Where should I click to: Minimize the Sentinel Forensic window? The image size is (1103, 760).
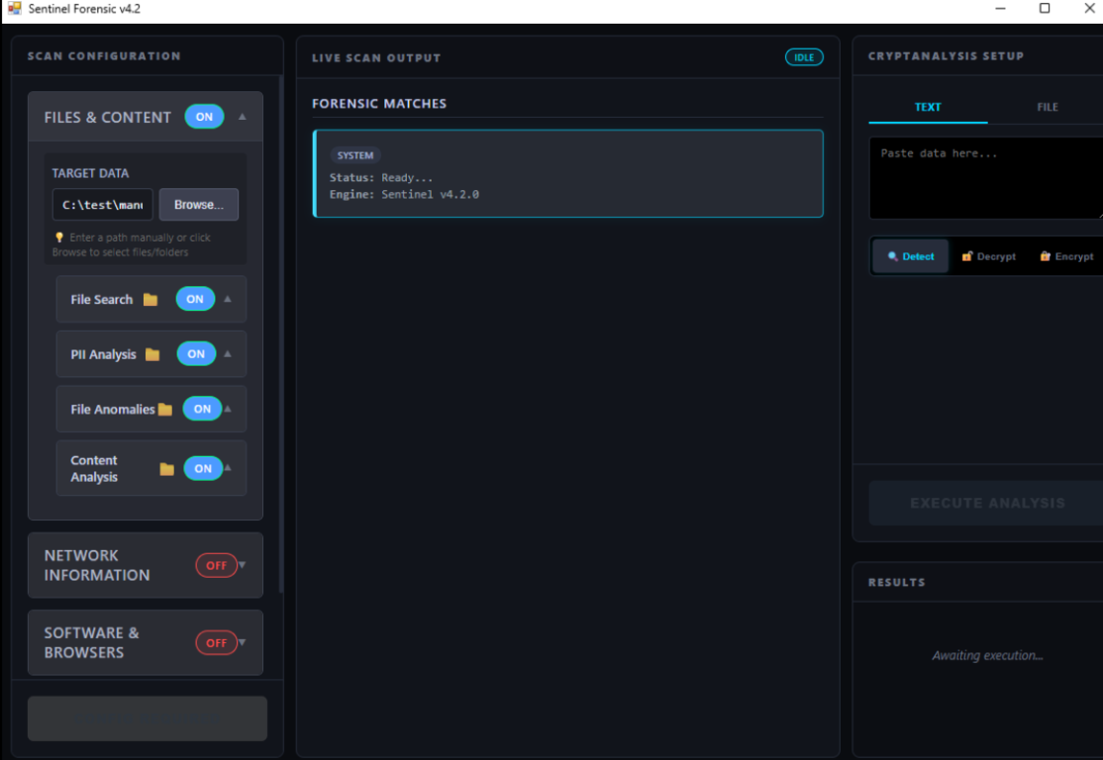click(1000, 9)
